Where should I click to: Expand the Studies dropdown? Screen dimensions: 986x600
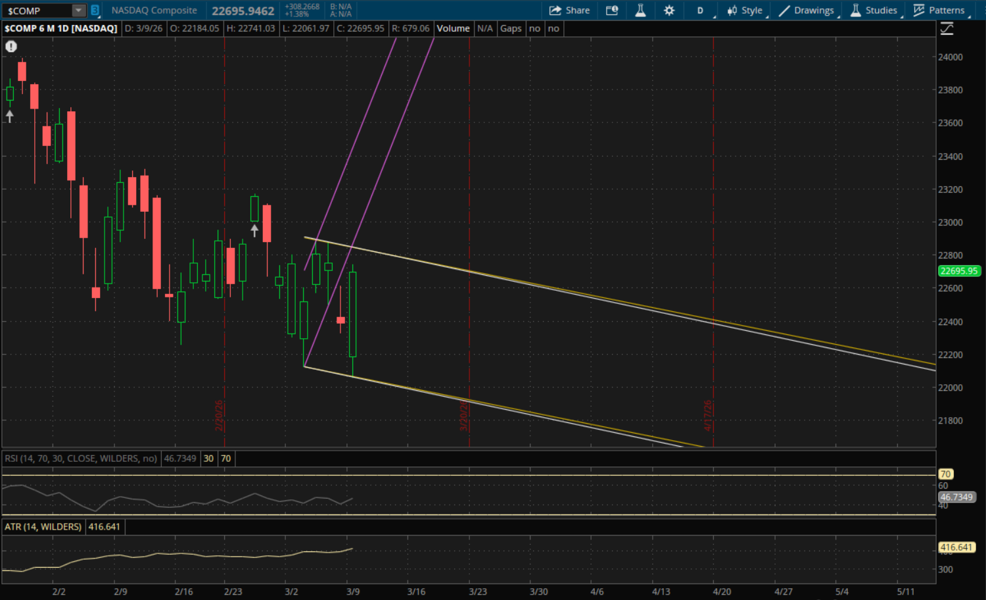click(x=874, y=11)
